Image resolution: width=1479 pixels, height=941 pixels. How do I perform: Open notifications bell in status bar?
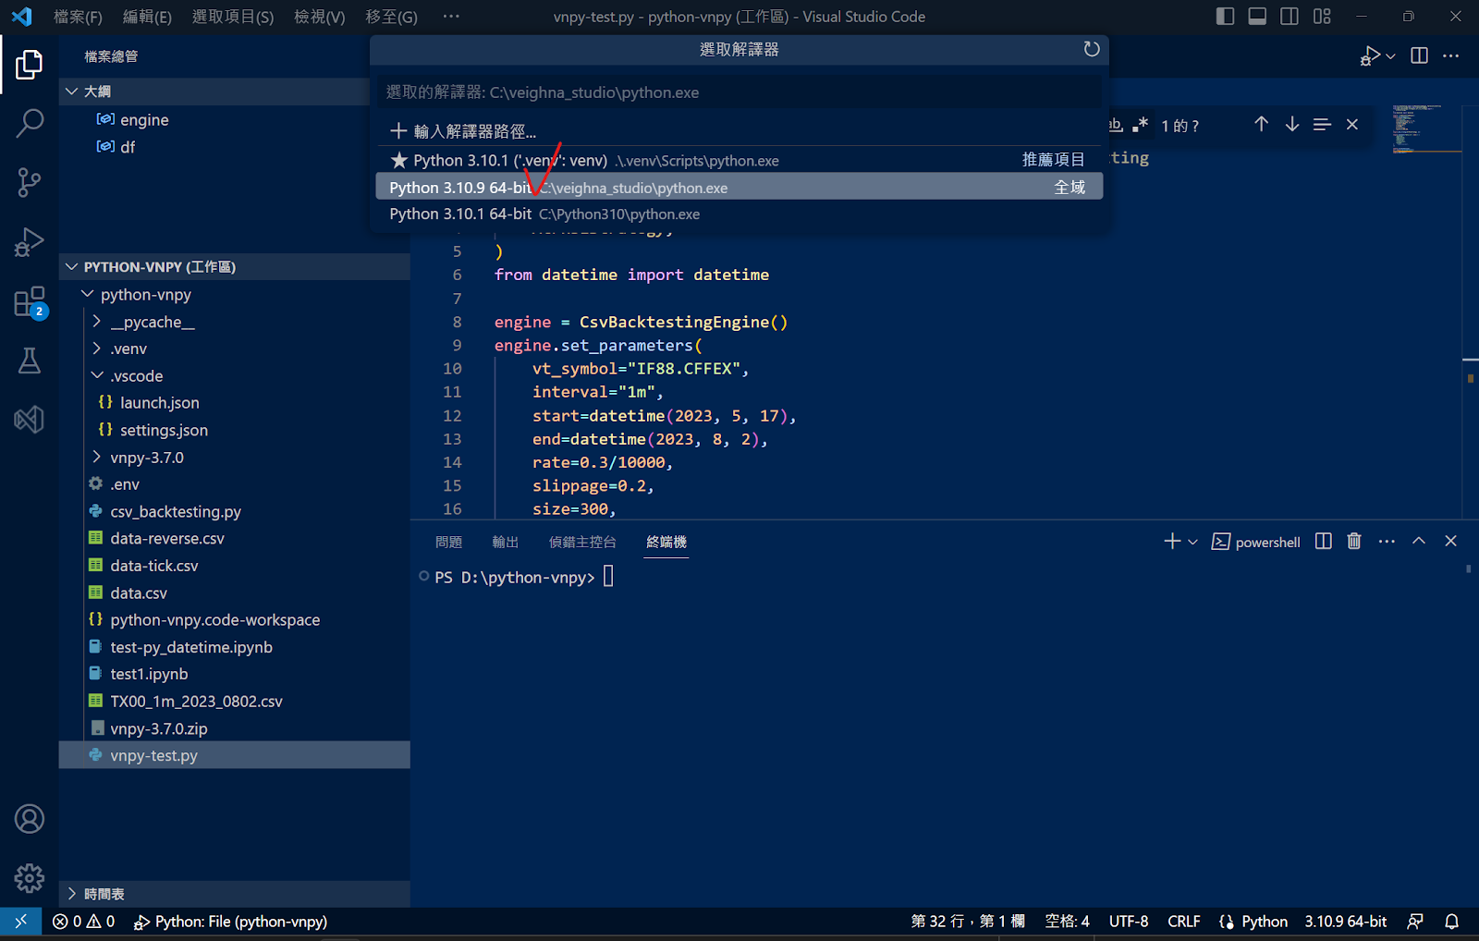pyautogui.click(x=1452, y=922)
